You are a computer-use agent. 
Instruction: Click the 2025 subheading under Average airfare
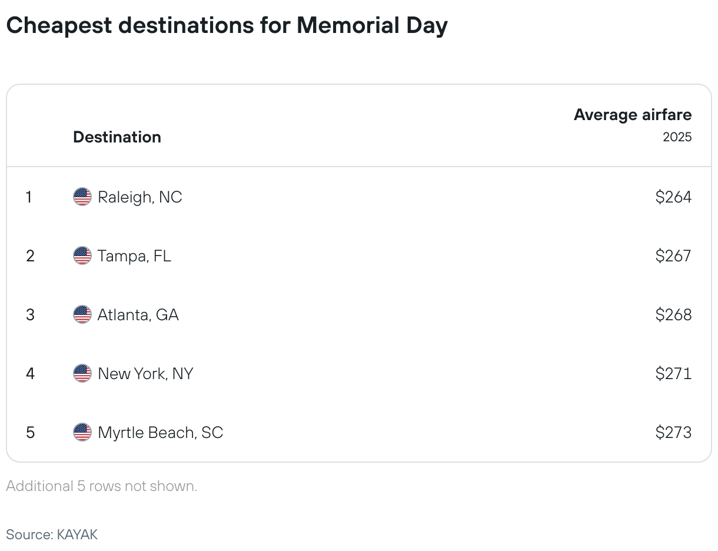[677, 137]
